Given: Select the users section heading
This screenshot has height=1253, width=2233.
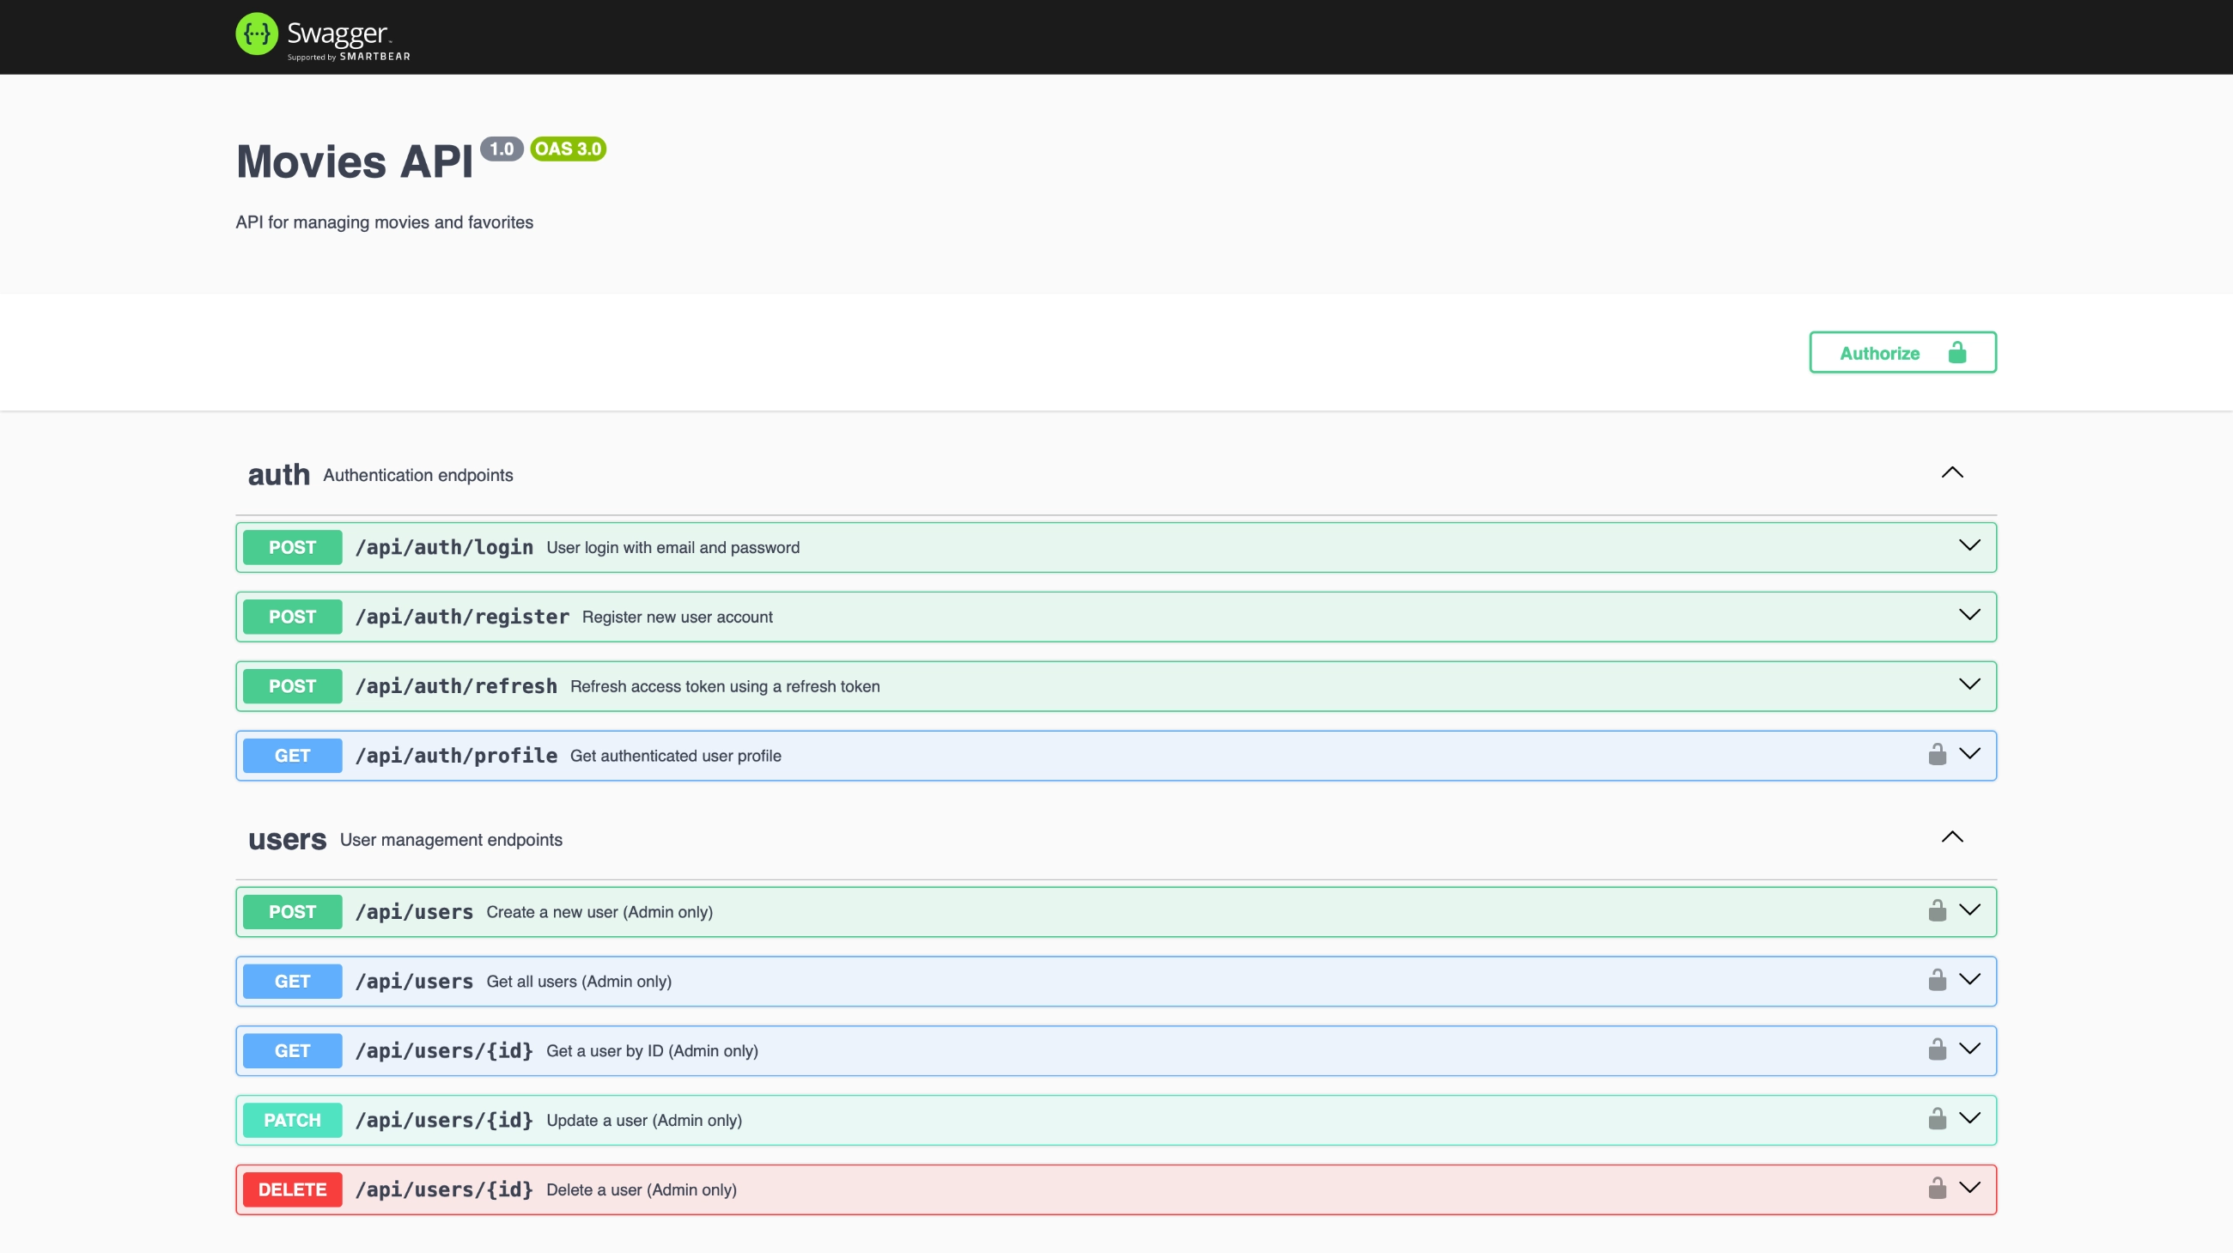Looking at the screenshot, I should click(x=286, y=839).
